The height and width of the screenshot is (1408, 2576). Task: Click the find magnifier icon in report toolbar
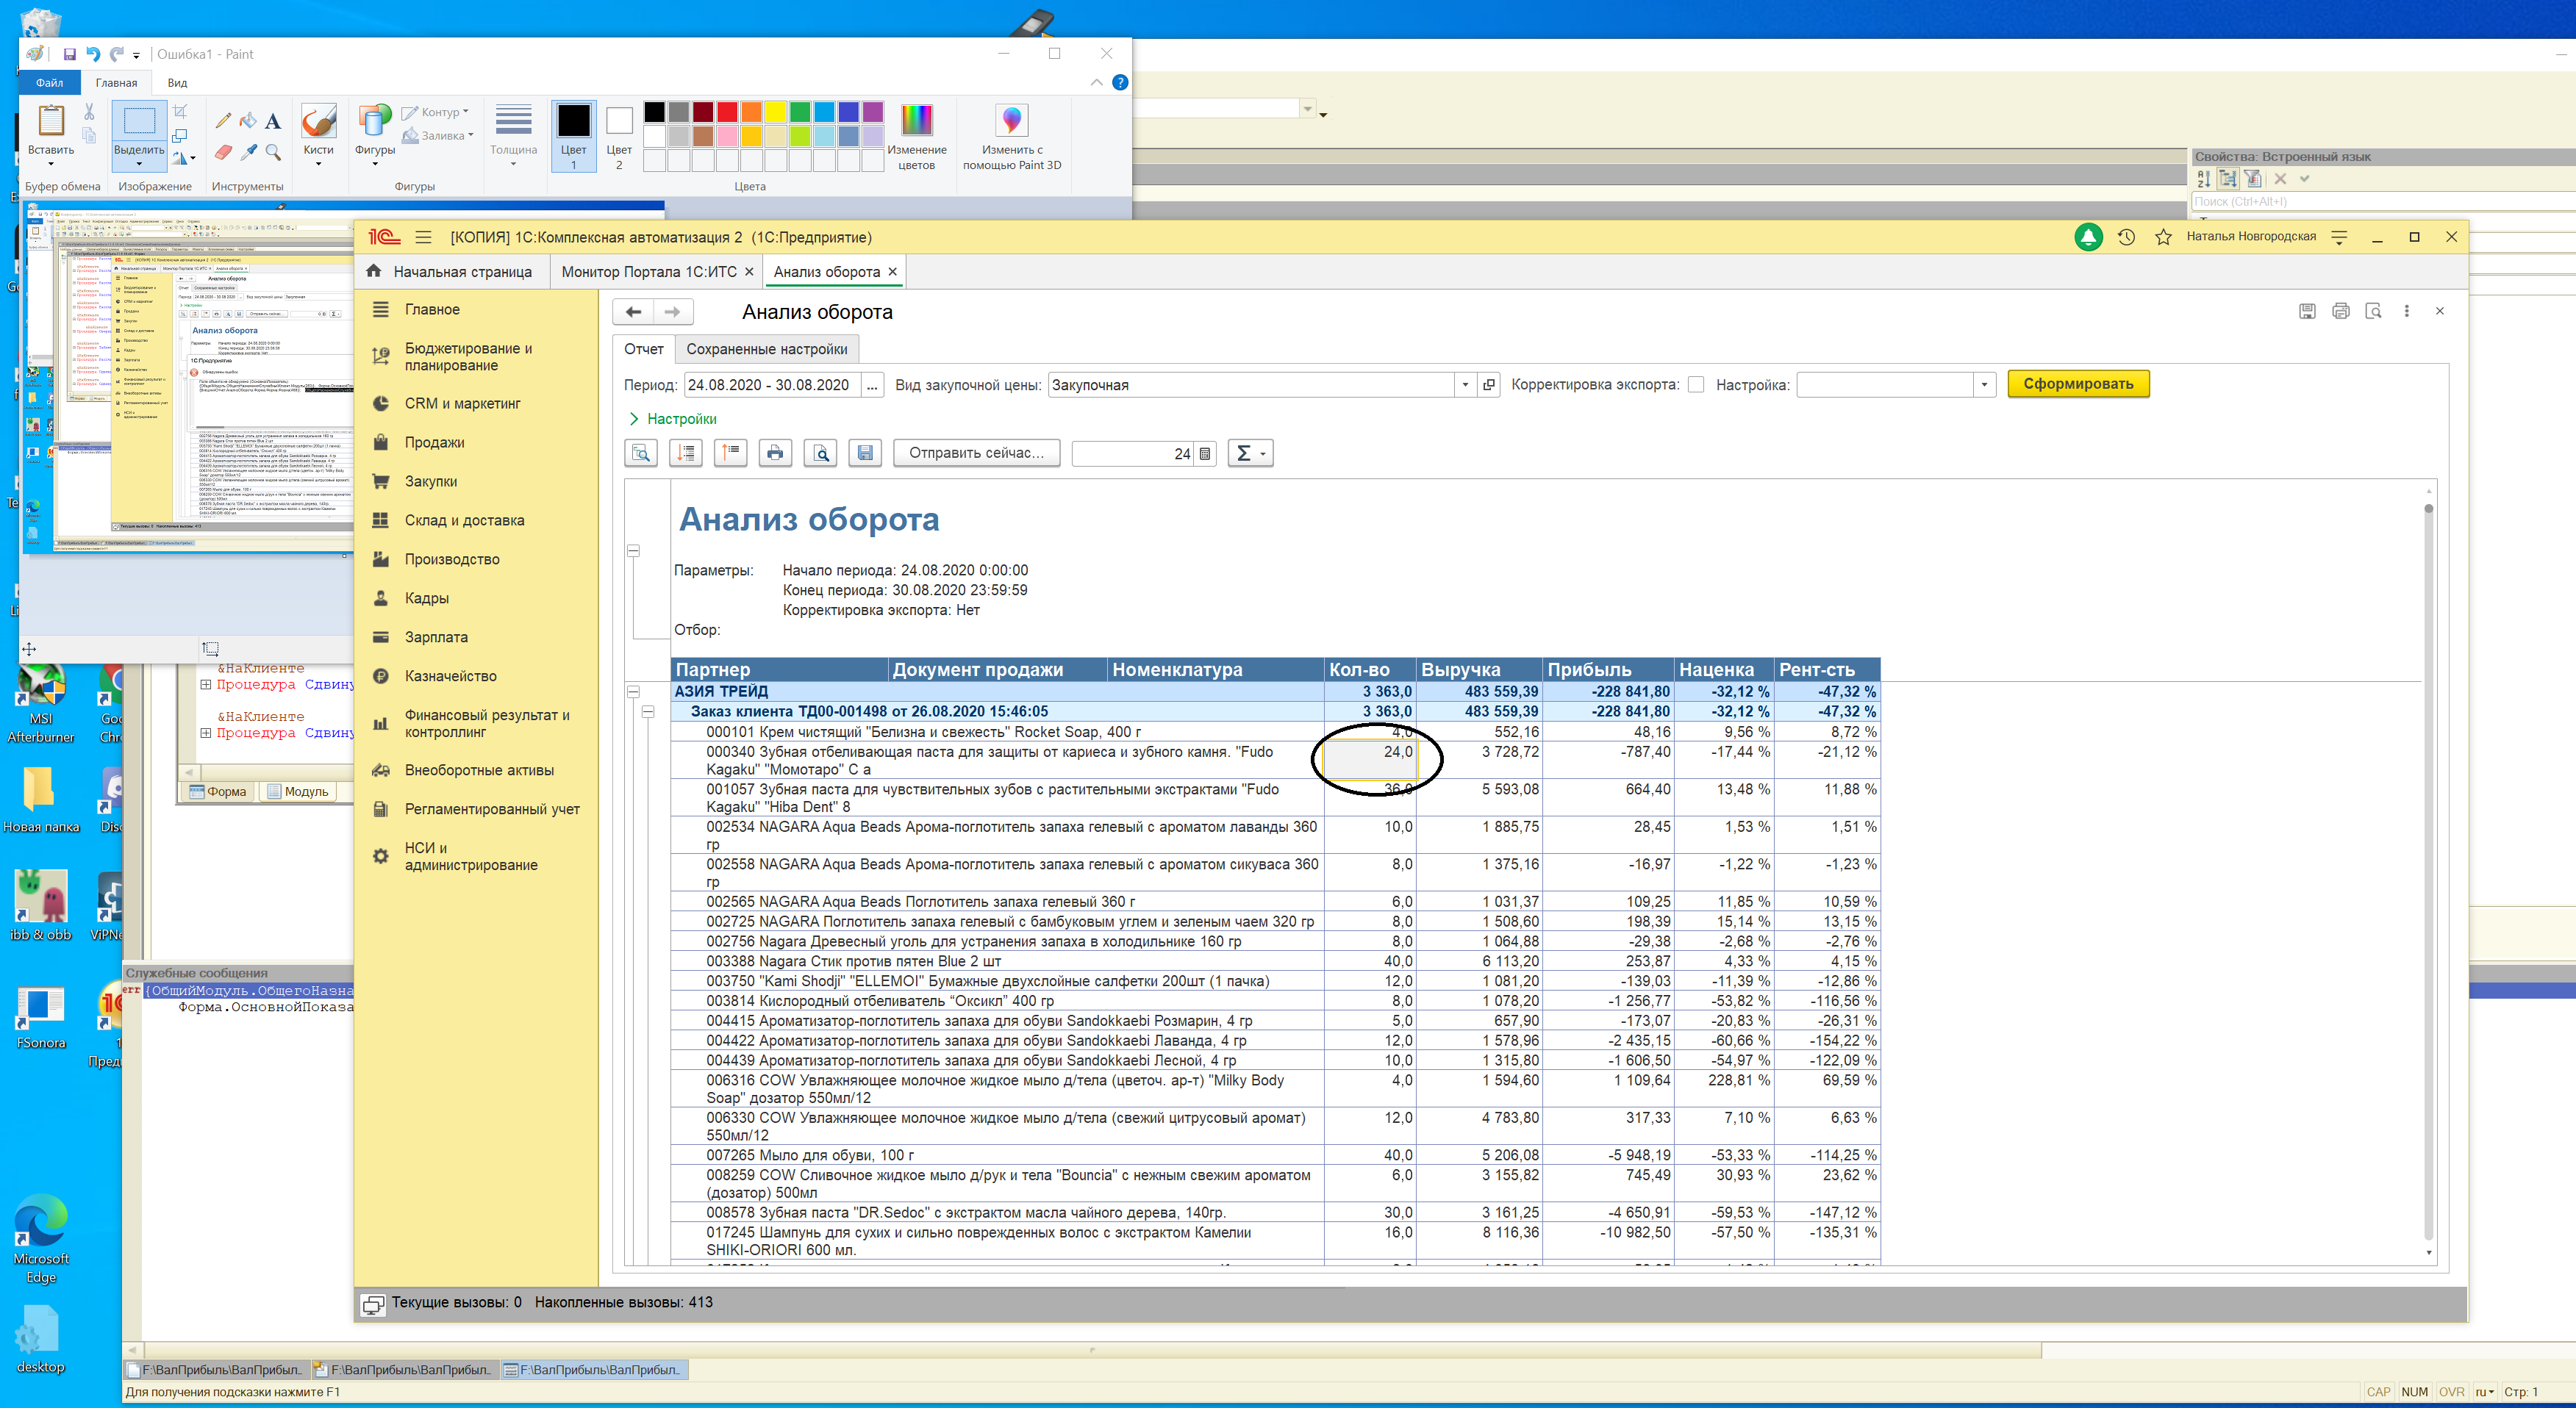[641, 453]
